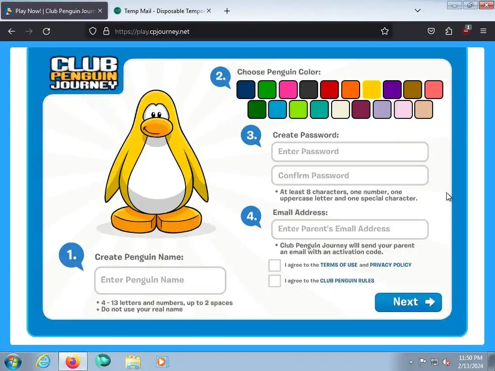Open the extensions puzzle icon
Screen dimensions: 495x371
point(449,31)
